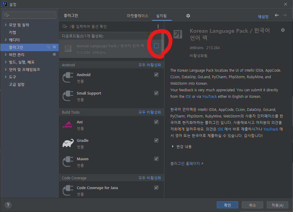
Task: Open the YouTrack link in the Korean description
Action: 271,129
